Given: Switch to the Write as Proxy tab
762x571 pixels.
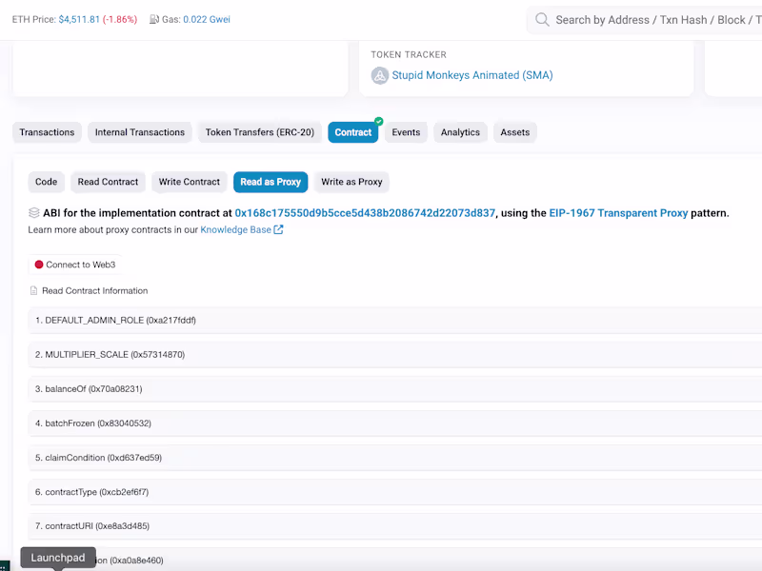Looking at the screenshot, I should click(x=352, y=182).
